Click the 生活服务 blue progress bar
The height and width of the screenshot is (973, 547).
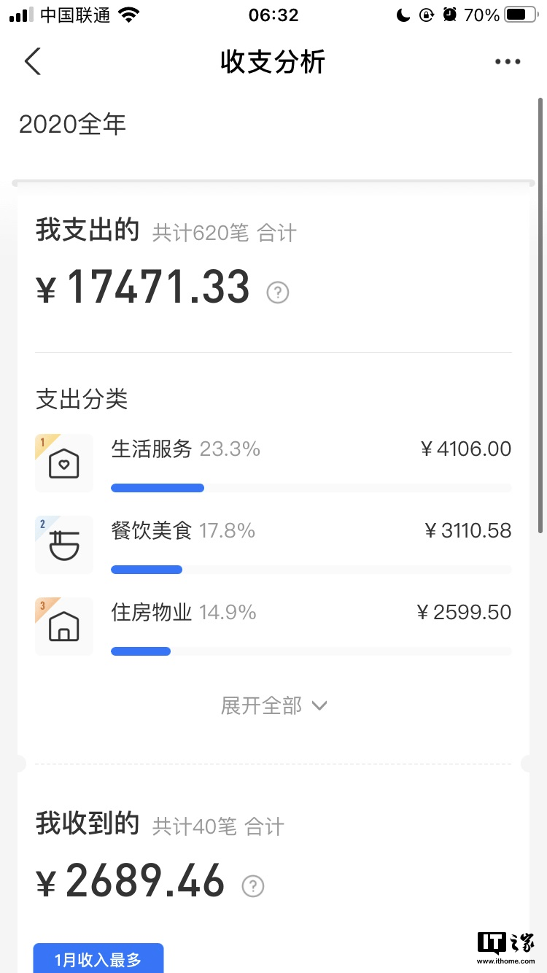[x=158, y=488]
